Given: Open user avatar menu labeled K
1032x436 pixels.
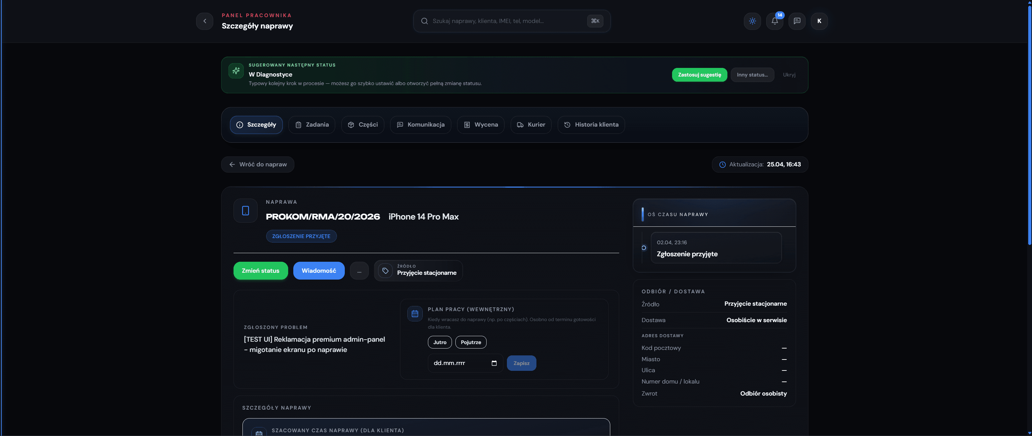Looking at the screenshot, I should (819, 21).
